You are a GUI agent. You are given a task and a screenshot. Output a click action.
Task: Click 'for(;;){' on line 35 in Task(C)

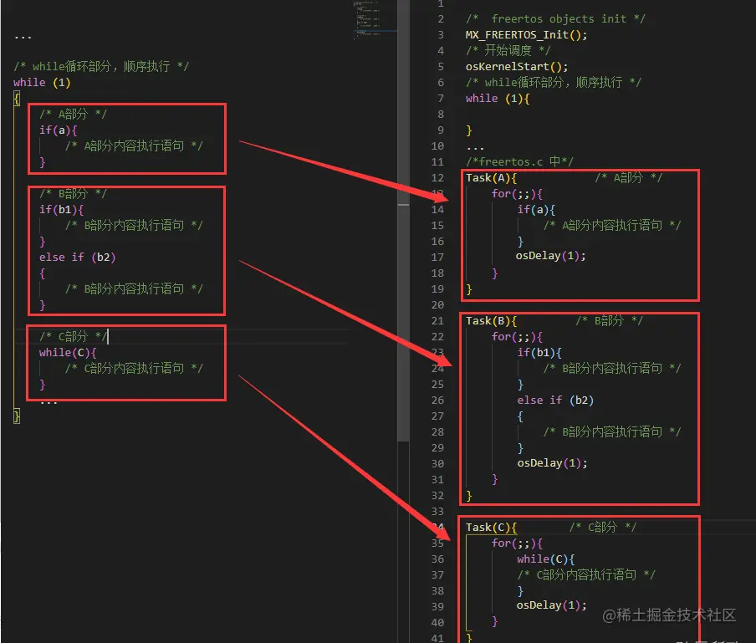click(517, 543)
